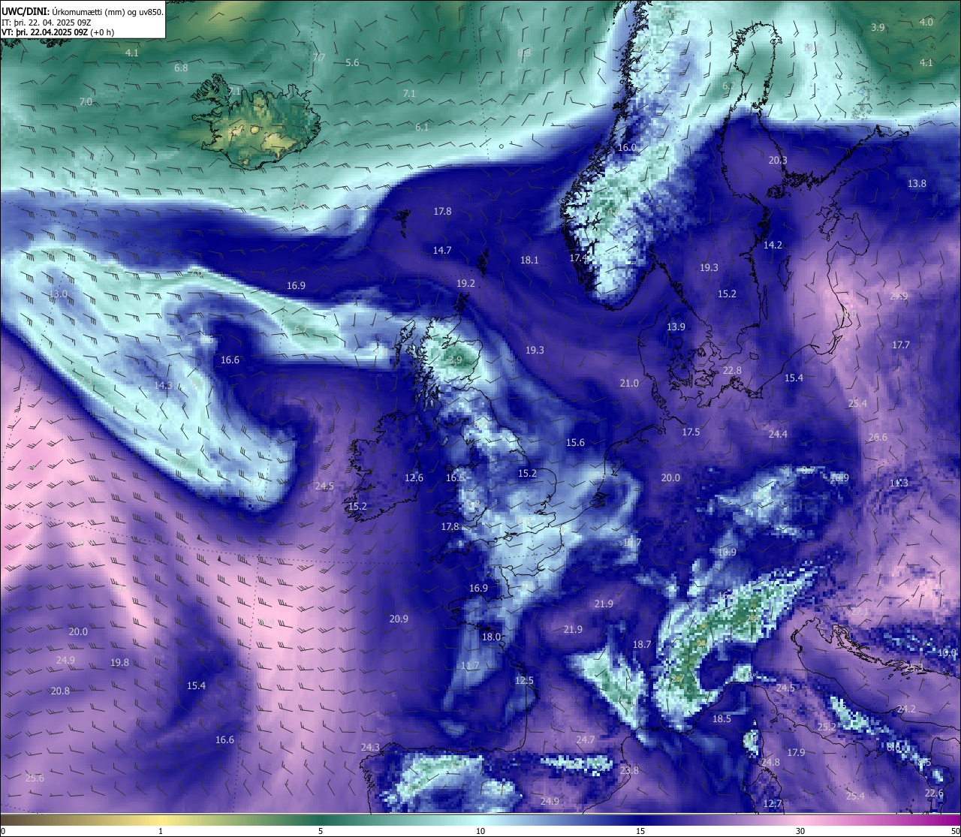This screenshot has width=961, height=837.
Task: Select the 17.4 value by southern Norway
Action: point(578,258)
